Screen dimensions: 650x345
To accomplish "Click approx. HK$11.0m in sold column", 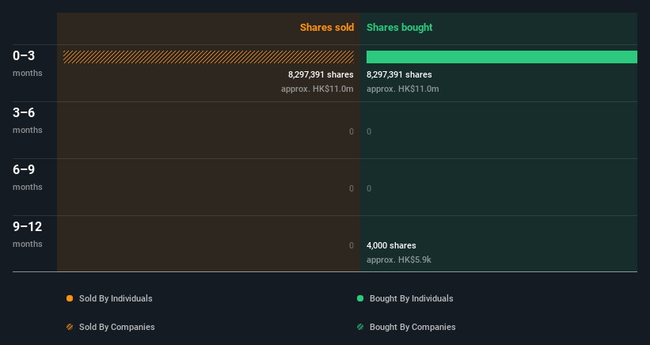I will pos(317,89).
